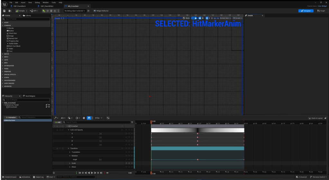The width and height of the screenshot is (329, 180).
Task: Click the sequencer wrench actions icon
Action: 55,118
